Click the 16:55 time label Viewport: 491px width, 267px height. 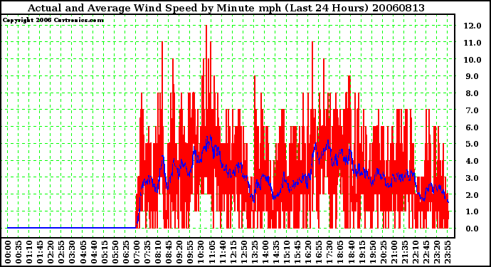pos(319,252)
